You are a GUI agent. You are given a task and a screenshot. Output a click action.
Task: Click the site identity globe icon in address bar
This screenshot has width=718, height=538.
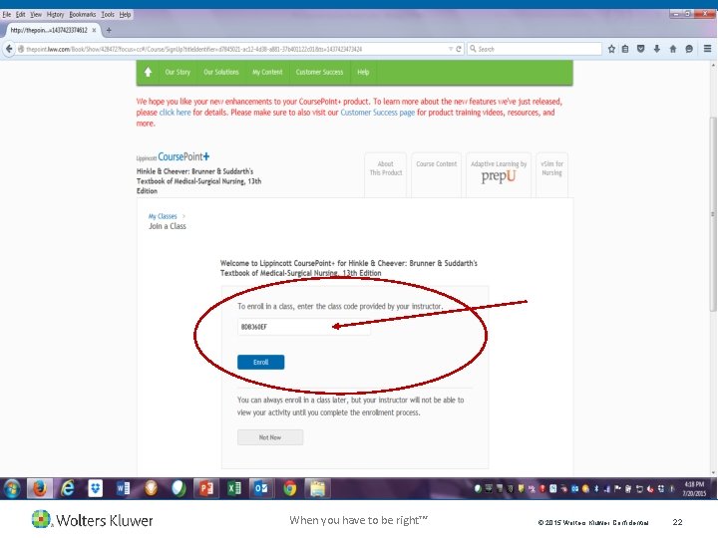pos(21,49)
